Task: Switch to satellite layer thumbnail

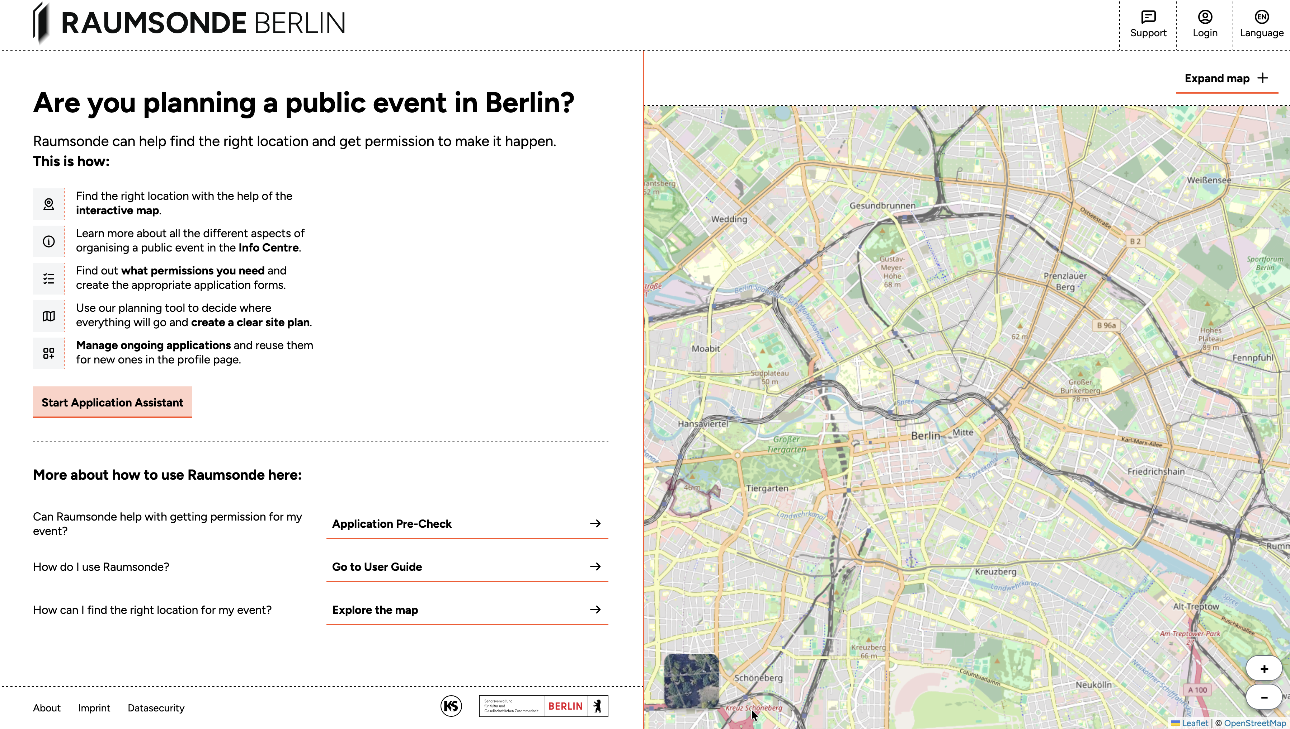Action: point(691,681)
